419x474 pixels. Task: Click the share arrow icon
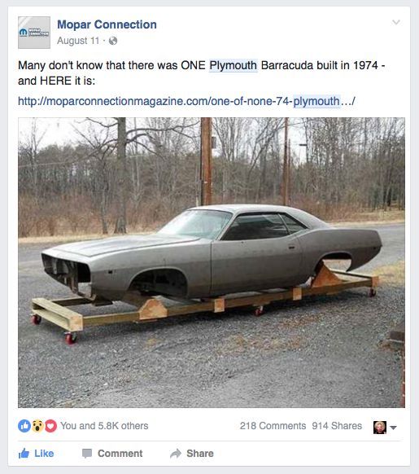coord(176,453)
